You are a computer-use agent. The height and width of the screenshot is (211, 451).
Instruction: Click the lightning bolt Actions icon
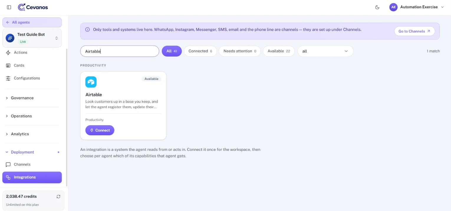pos(8,52)
